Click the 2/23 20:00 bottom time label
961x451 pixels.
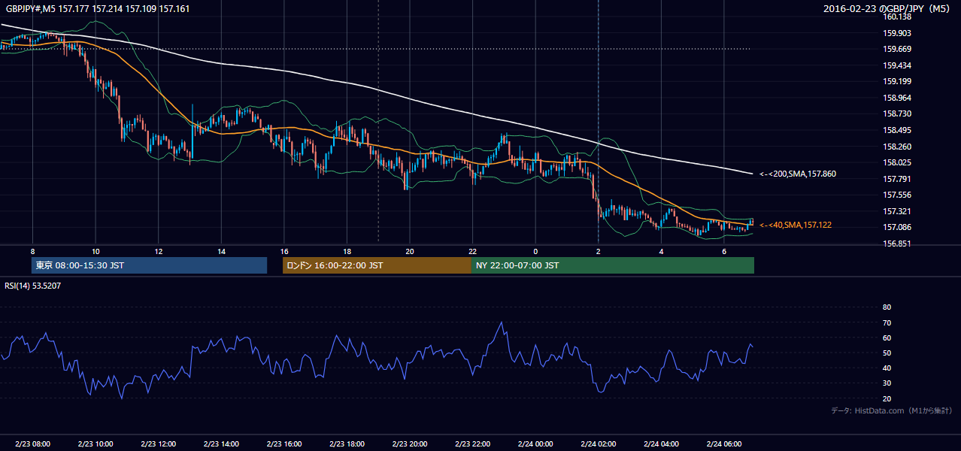[410, 444]
